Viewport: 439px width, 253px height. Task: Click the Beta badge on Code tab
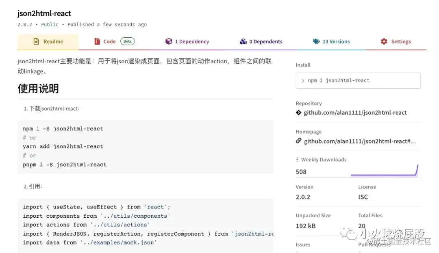[x=128, y=41]
